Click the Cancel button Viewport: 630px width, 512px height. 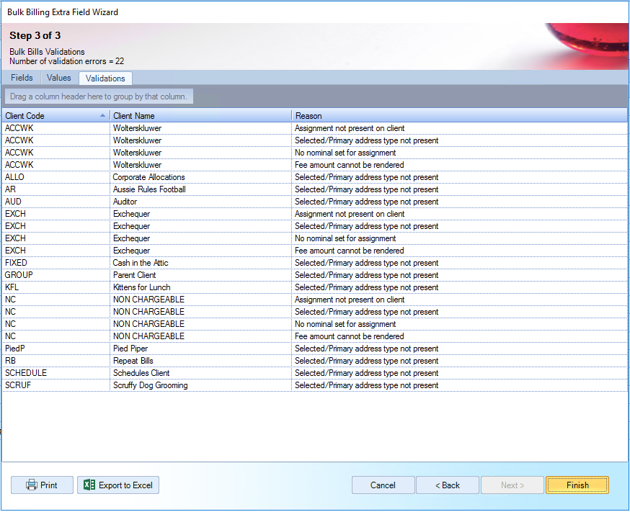pos(383,485)
